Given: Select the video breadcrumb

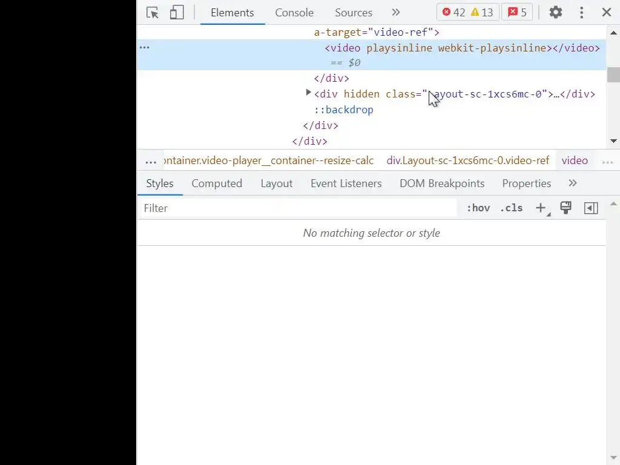Looking at the screenshot, I should click(575, 160).
